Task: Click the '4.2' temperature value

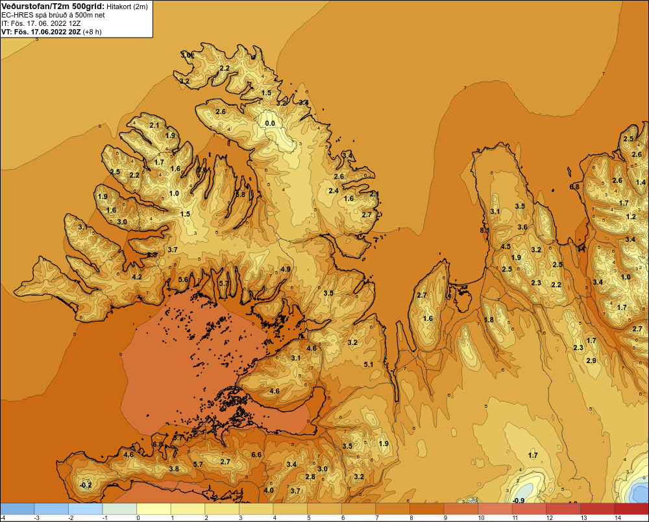Action: coord(136,277)
